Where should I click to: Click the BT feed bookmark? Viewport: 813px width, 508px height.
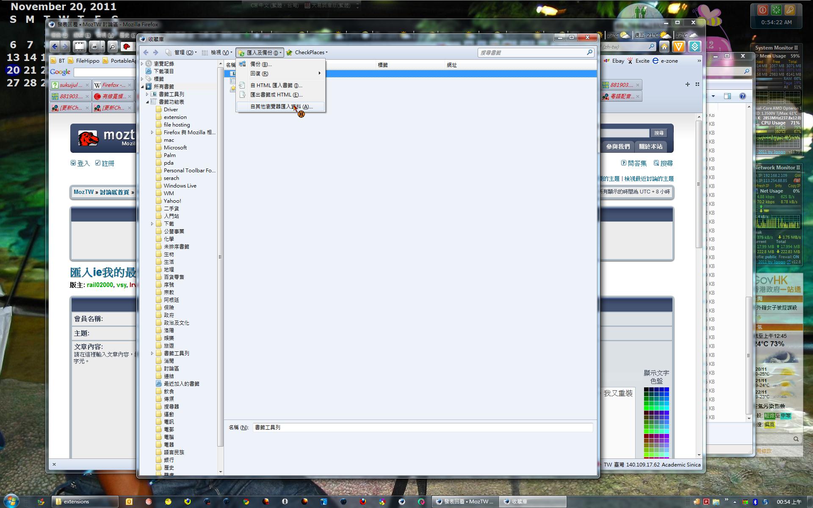pos(58,61)
